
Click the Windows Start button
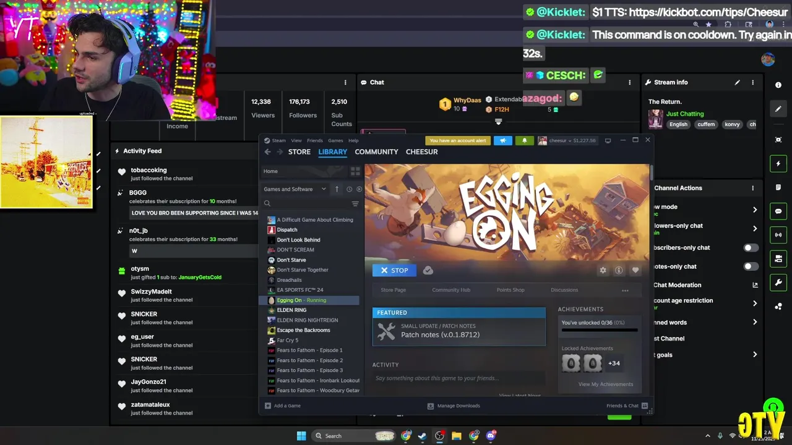click(301, 436)
